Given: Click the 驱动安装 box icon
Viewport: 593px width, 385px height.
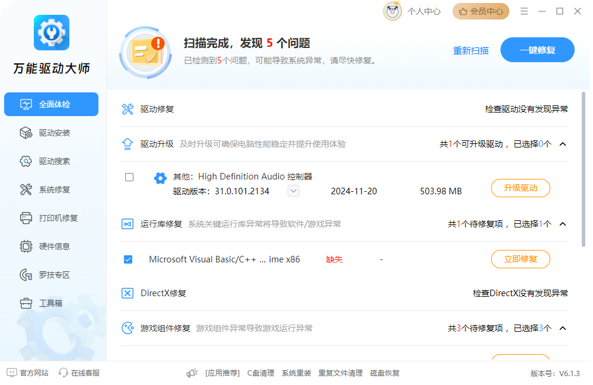Looking at the screenshot, I should (25, 133).
